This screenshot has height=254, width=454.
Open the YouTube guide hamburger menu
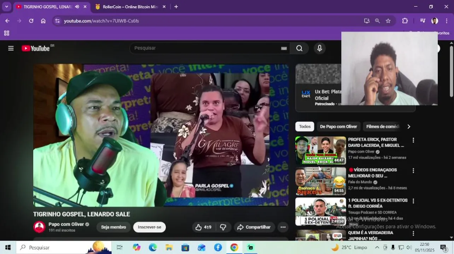11,48
